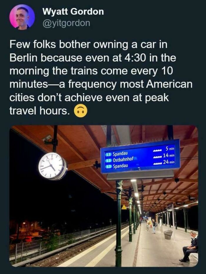This screenshot has width=206, height=274.
Task: Click the seated man on the bench
Action: pyautogui.click(x=190, y=246)
